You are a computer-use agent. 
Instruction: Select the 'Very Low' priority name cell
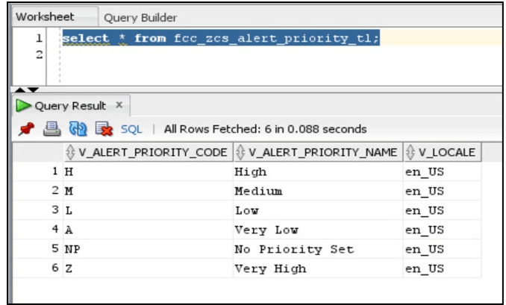pyautogui.click(x=318, y=230)
